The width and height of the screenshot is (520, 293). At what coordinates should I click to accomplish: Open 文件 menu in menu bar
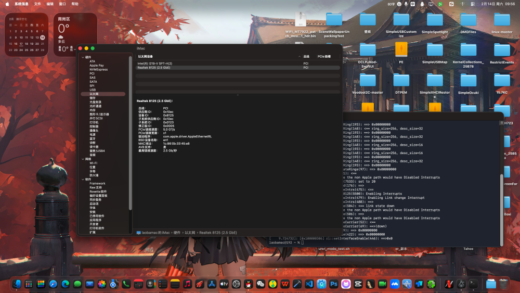(37, 4)
